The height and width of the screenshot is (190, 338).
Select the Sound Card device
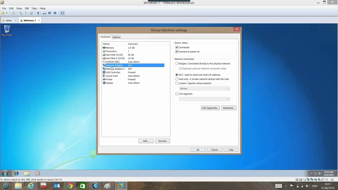133,76
